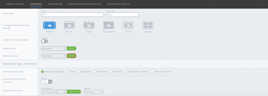Viewport: 268px width, 96px height.
Task: Click Scegli button for Shape Divider
Action: (71, 49)
